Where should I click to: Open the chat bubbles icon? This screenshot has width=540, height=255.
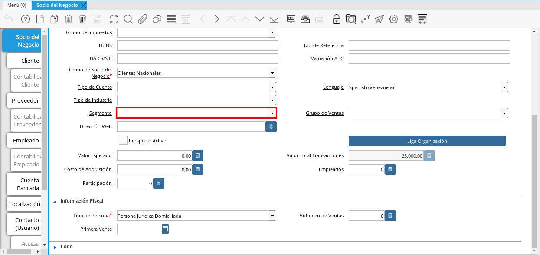[157, 19]
